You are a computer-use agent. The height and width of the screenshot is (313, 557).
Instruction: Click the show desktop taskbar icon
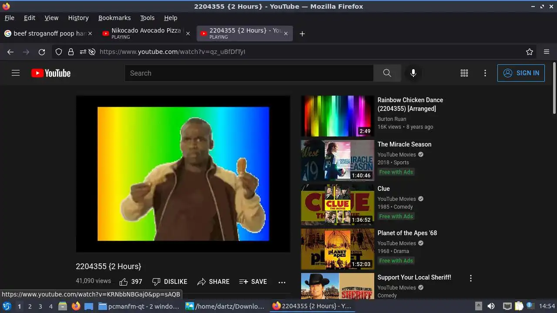89,306
